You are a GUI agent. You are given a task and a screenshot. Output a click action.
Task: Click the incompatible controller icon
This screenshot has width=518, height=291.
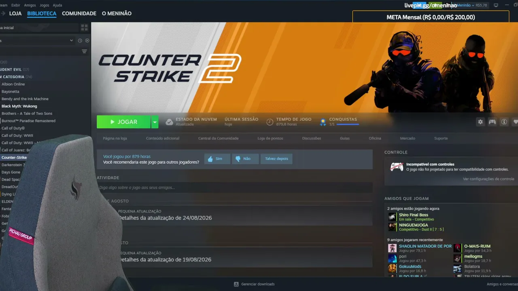click(397, 167)
